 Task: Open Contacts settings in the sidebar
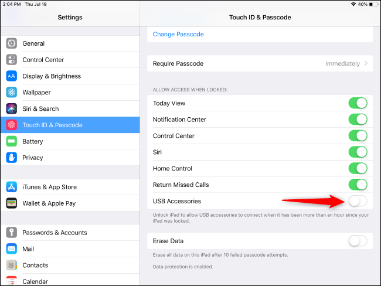(35, 265)
